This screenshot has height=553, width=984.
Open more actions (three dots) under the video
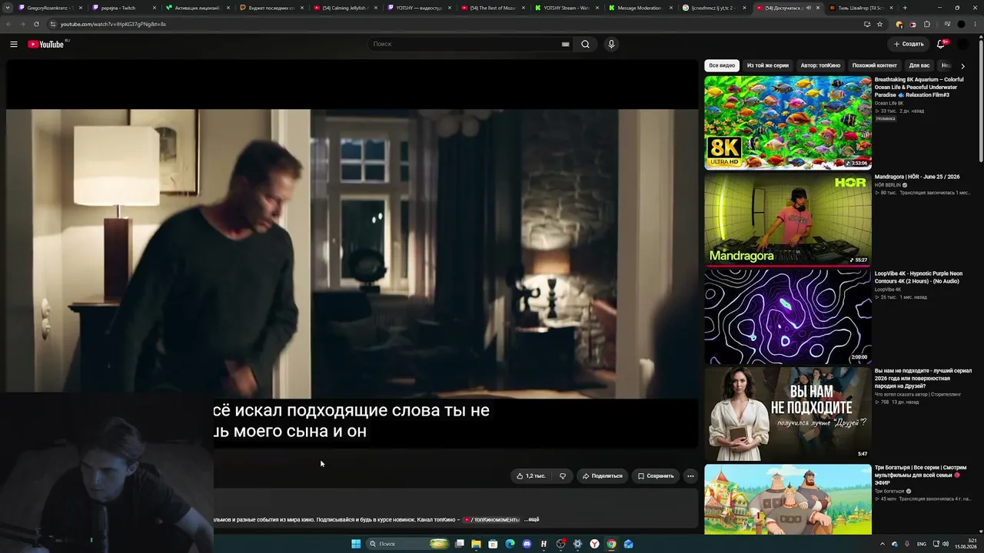[x=690, y=476]
